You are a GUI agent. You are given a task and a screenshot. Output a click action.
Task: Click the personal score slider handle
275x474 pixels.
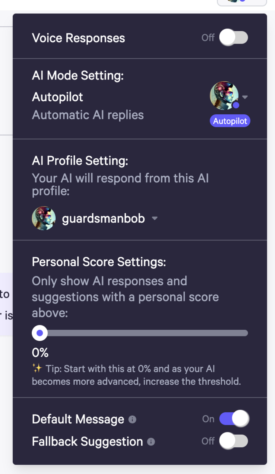pos(40,333)
